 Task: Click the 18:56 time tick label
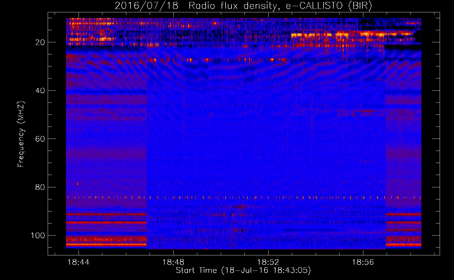pyautogui.click(x=363, y=262)
